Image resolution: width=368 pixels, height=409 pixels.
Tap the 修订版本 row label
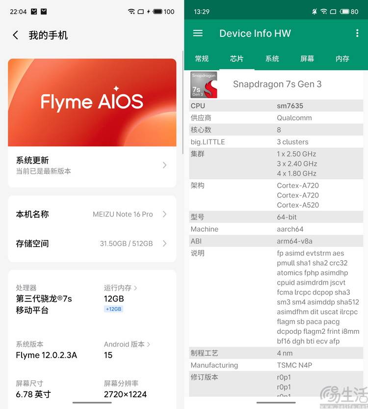coord(204,377)
